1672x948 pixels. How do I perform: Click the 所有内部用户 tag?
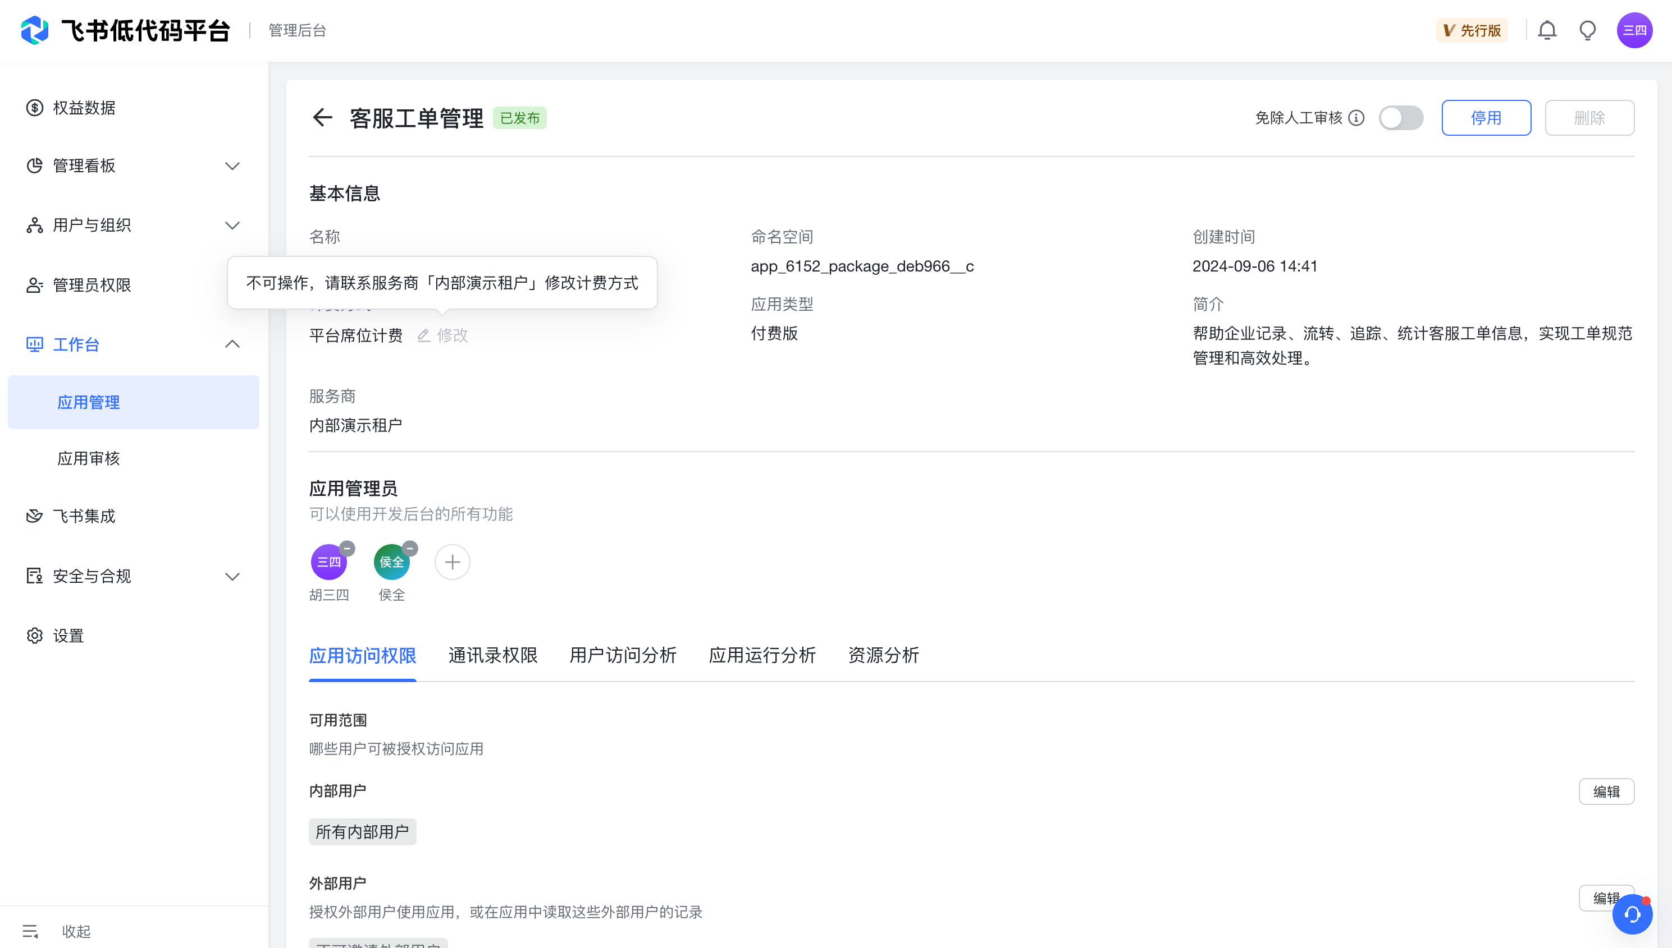click(362, 832)
